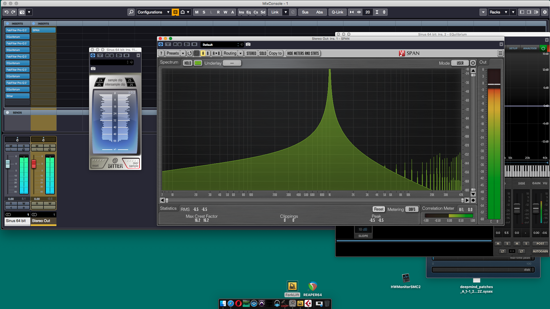Enable SOLO in SPAN toolbar

coord(263,54)
